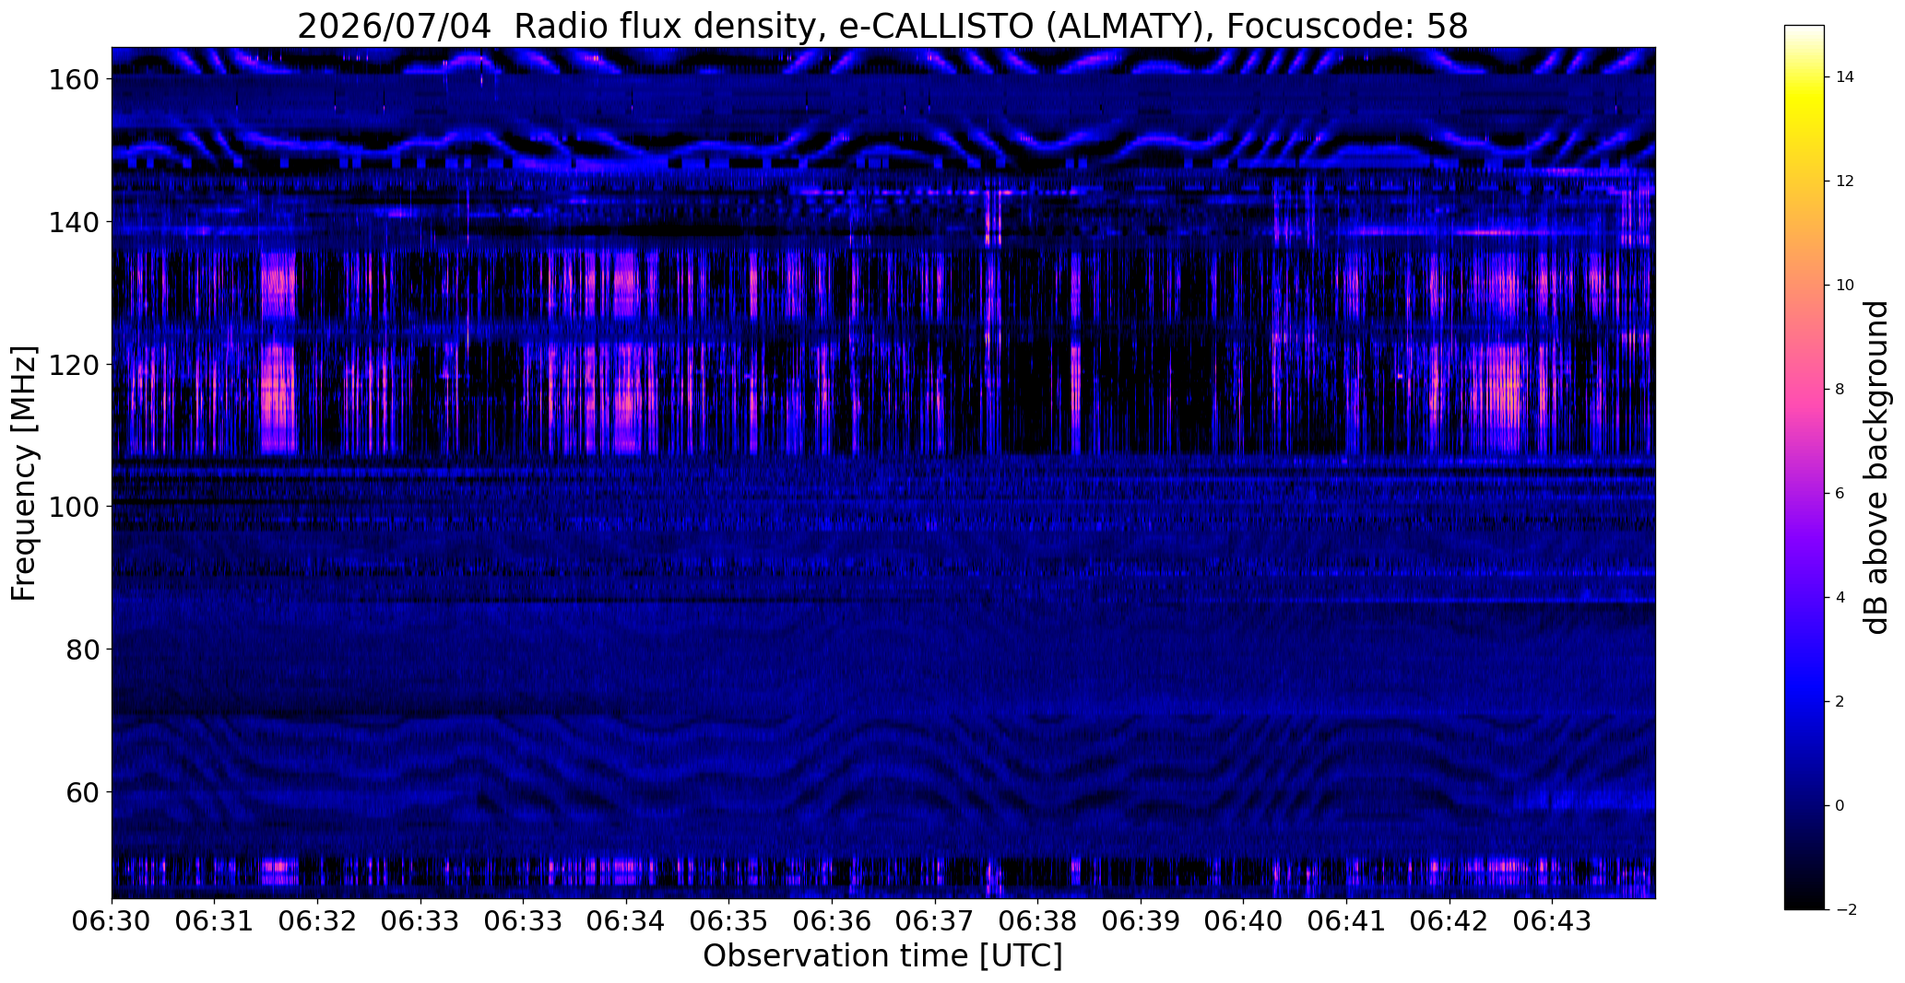Click the colorbar at the 0 dB level

1804,805
